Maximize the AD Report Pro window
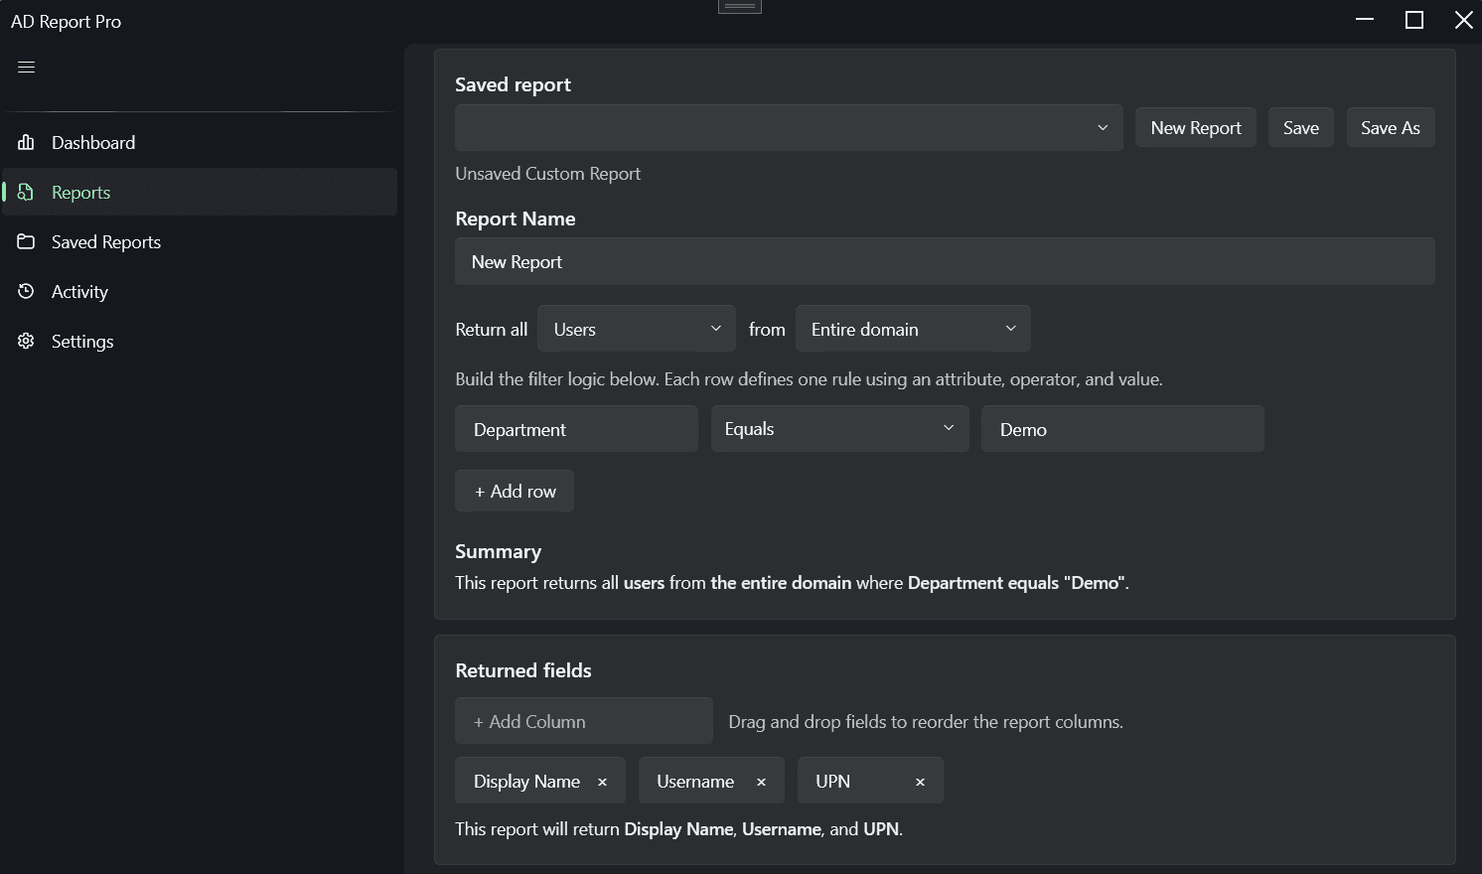The width and height of the screenshot is (1482, 874). [x=1414, y=20]
